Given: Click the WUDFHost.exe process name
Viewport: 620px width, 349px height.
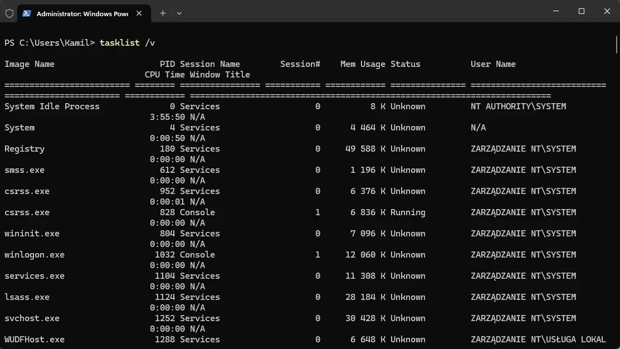Looking at the screenshot, I should (35, 340).
